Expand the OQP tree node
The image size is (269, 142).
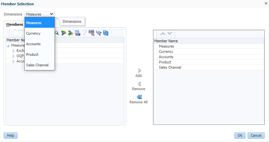[14, 56]
